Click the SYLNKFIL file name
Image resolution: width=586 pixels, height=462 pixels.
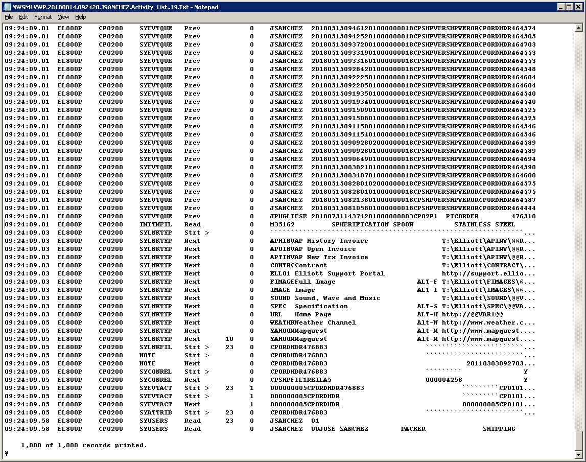155,347
